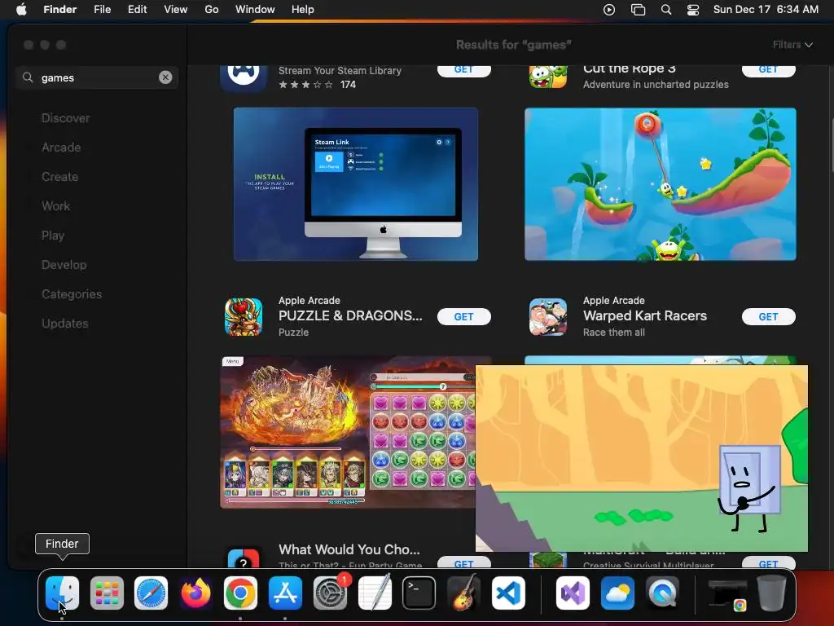Launch Terminal from the Dock
Image resolution: width=834 pixels, height=626 pixels.
click(419, 593)
